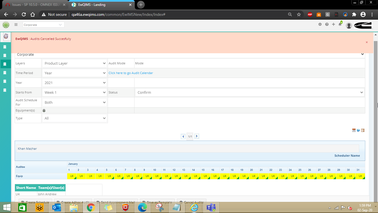The width and height of the screenshot is (378, 213).
Task: Switch to the Issues - SP 10.5.0 tab
Action: coord(35,5)
